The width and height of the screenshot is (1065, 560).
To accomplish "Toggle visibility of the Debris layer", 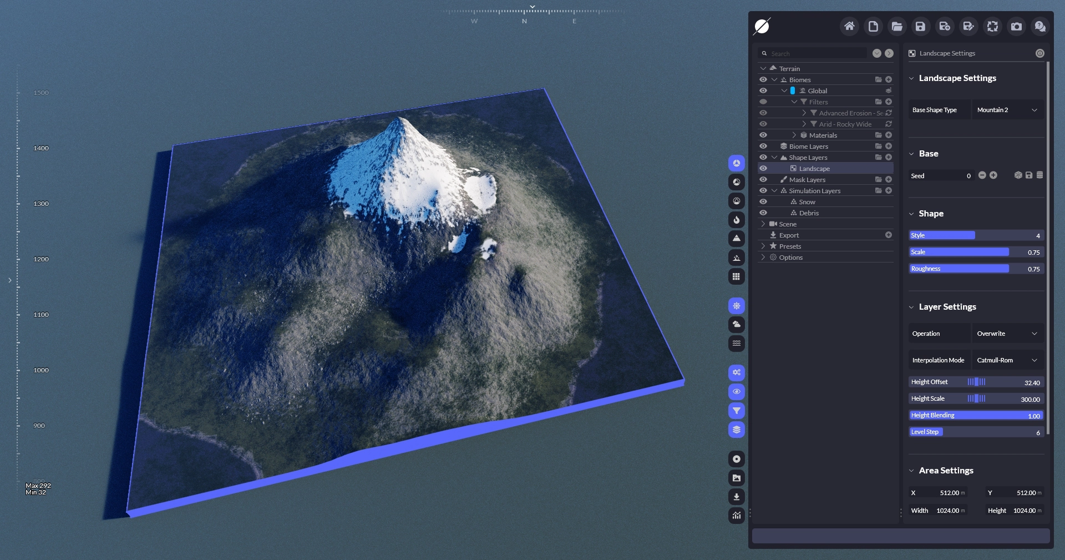I will tap(763, 213).
